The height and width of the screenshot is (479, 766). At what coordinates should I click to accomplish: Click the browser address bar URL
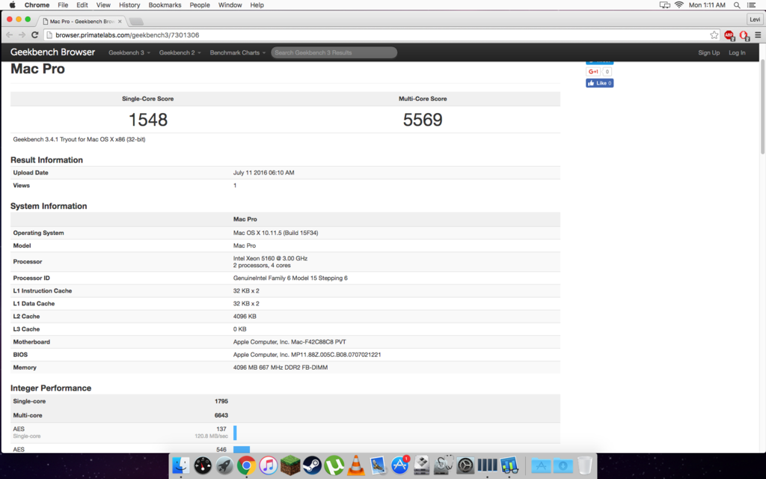[x=127, y=34]
